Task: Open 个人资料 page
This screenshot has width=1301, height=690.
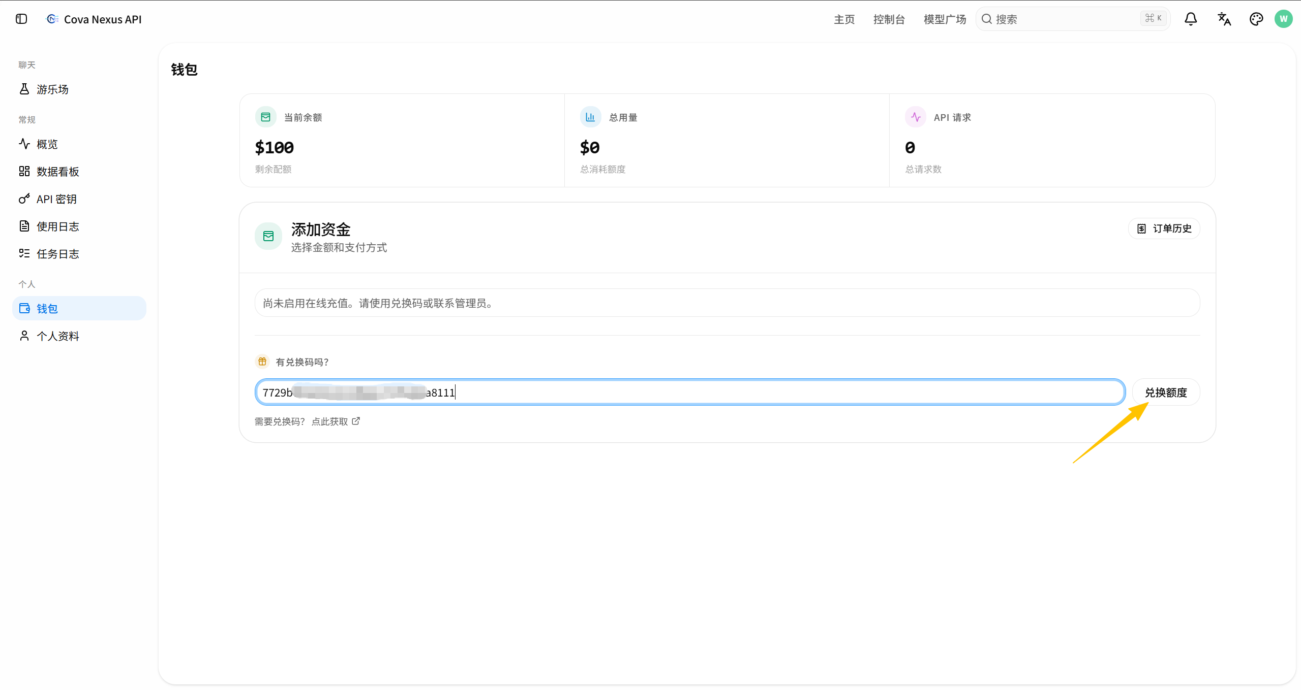Action: tap(79, 336)
